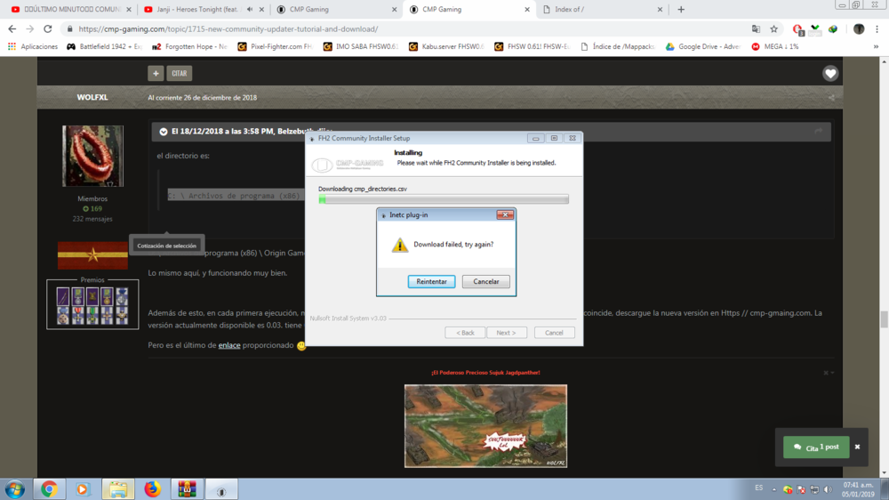Click the Reintentar button in the dialog

(x=431, y=282)
